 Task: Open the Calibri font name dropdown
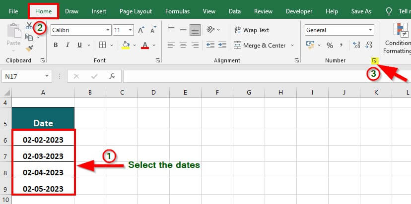pyautogui.click(x=108, y=30)
